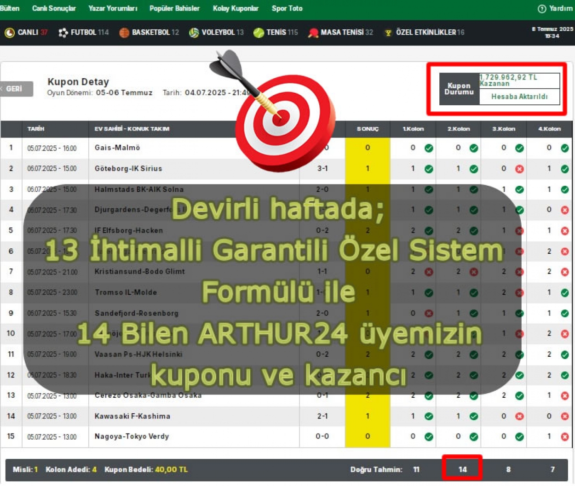The image size is (575, 486).
Task: Go to the Spor Toto tab
Action: (287, 8)
